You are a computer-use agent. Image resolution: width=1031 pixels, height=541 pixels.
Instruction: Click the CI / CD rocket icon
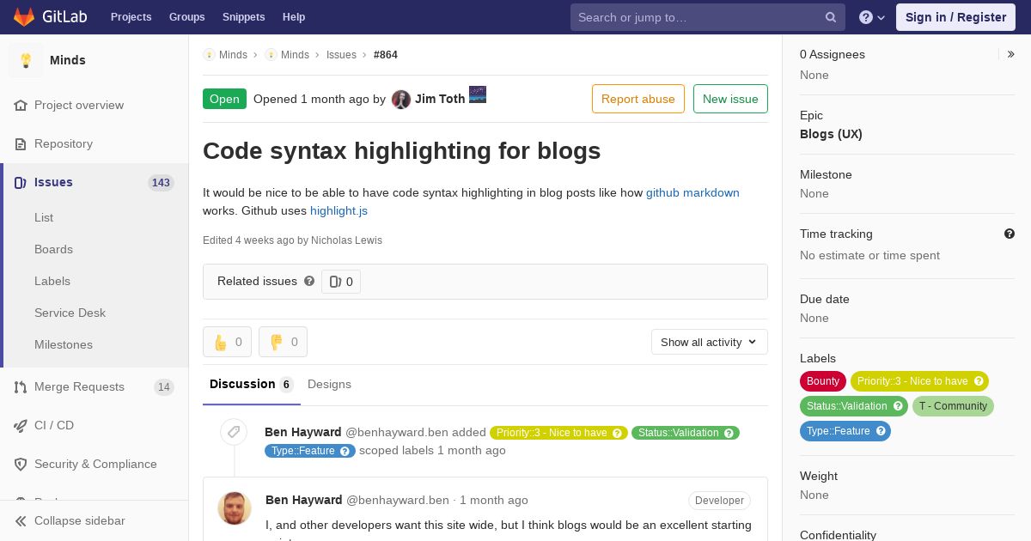pyautogui.click(x=21, y=425)
